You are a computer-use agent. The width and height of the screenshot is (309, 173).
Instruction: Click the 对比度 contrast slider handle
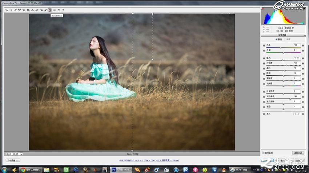point(287,65)
